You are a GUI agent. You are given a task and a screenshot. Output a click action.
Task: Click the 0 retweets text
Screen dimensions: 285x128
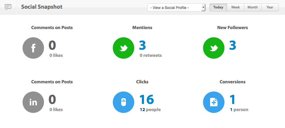point(151,55)
